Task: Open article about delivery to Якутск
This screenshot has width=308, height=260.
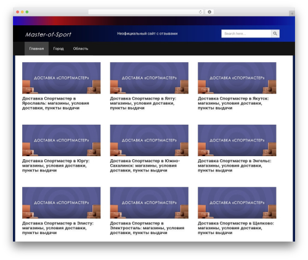Action: click(233, 103)
